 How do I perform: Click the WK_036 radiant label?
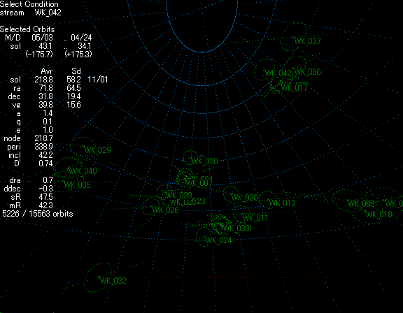tap(307, 72)
